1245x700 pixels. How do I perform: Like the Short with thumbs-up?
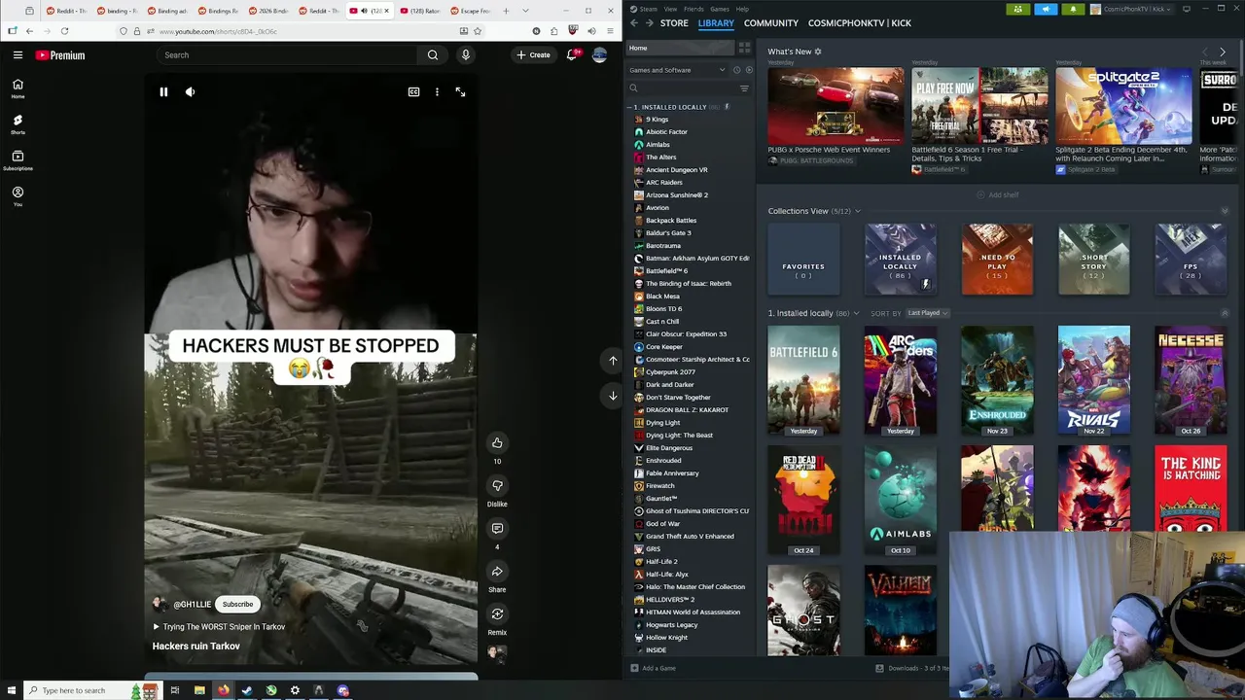pos(497,443)
